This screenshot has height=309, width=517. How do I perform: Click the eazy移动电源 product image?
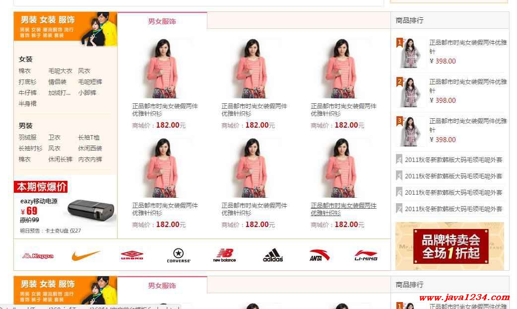pos(91,211)
